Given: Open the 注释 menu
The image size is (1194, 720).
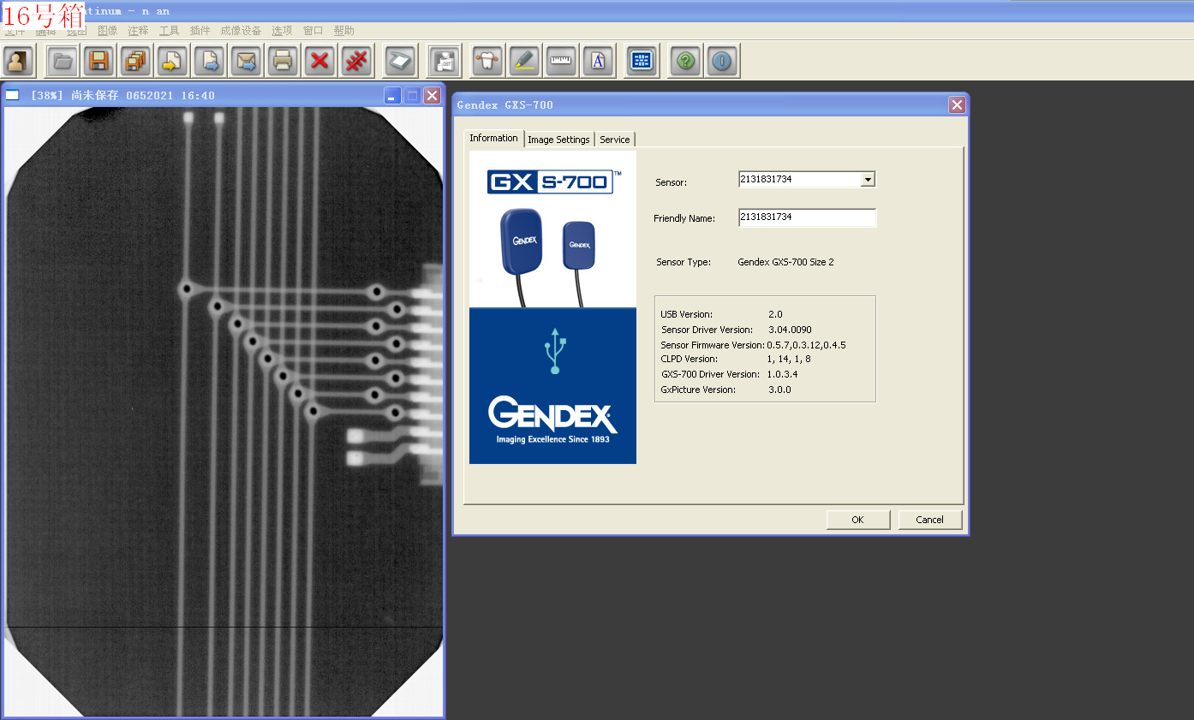Looking at the screenshot, I should coord(139,31).
